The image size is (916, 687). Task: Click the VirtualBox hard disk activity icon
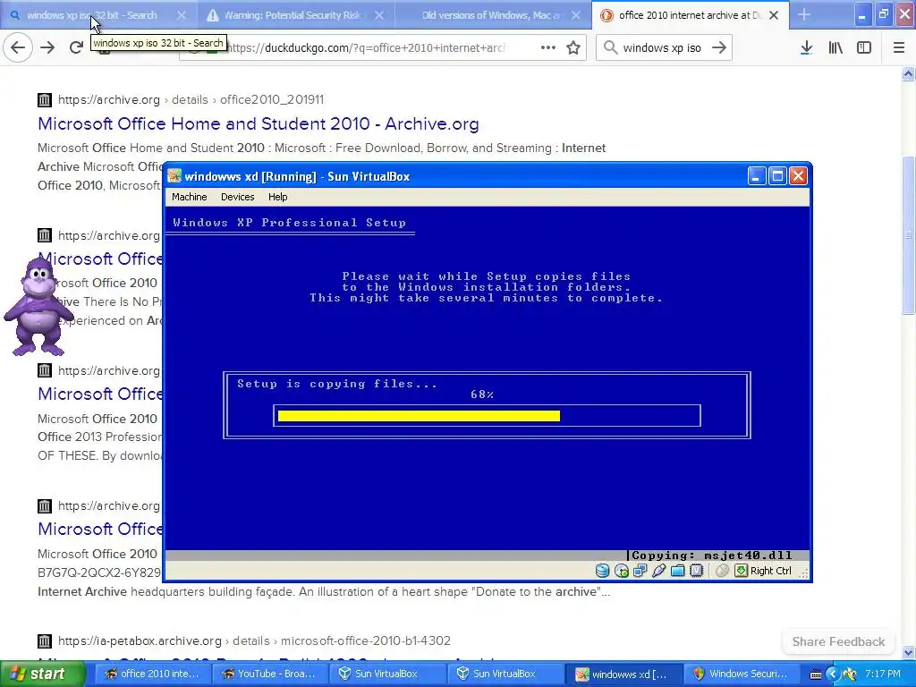tap(602, 571)
